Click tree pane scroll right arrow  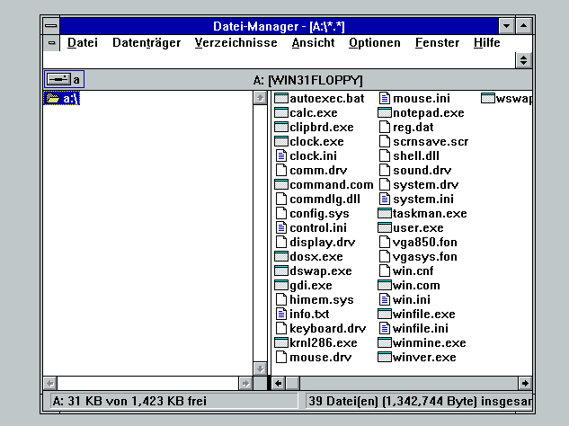click(245, 383)
